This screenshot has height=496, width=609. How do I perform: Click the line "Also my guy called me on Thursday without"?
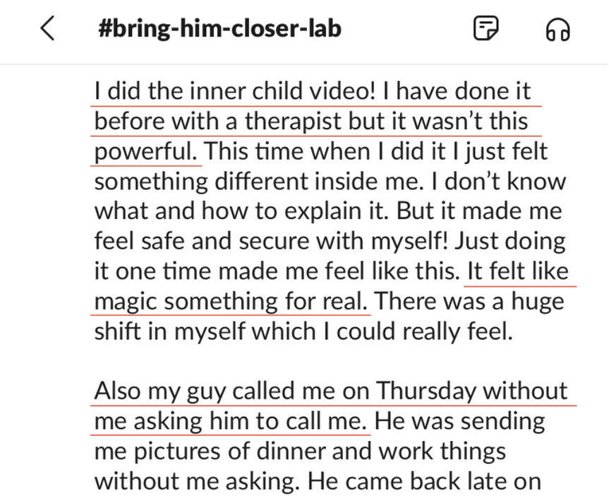[331, 391]
